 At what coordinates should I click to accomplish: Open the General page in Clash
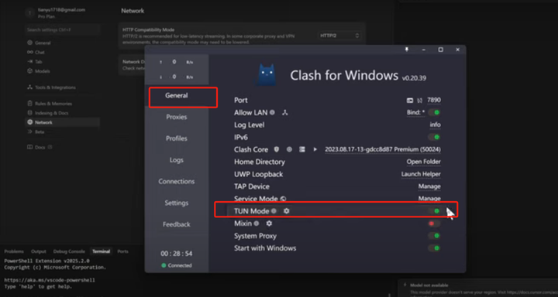click(x=177, y=96)
